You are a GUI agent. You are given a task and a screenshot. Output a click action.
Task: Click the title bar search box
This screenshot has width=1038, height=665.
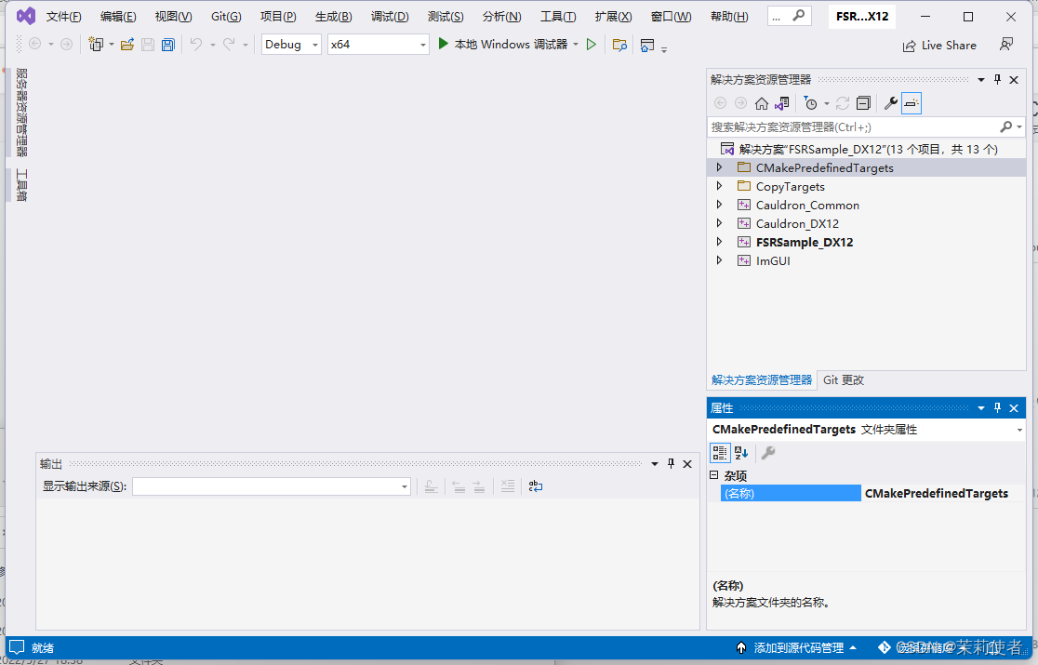click(790, 16)
